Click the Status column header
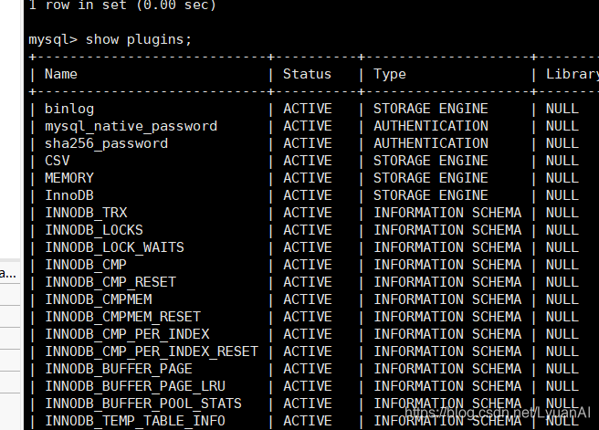 (x=307, y=74)
